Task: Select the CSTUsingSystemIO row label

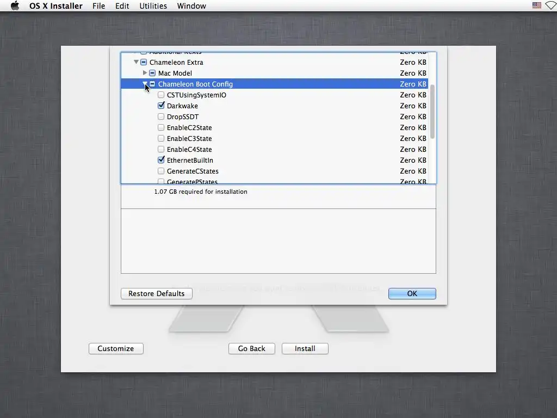Action: (196, 95)
